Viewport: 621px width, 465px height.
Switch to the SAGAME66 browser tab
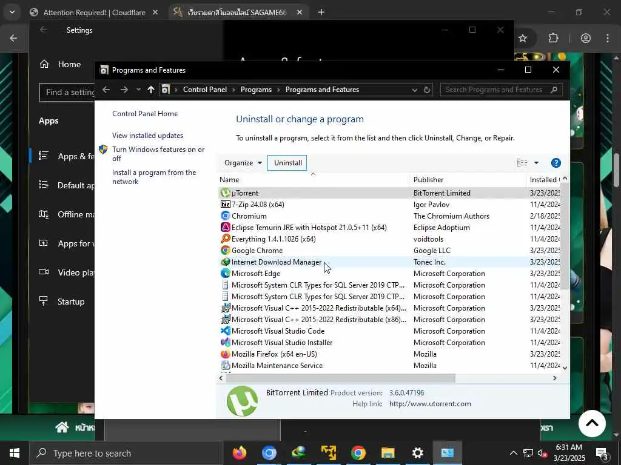237,13
